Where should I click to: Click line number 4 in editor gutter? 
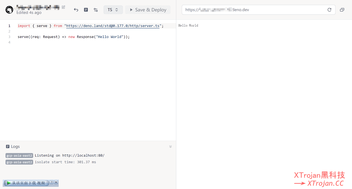[9, 42]
